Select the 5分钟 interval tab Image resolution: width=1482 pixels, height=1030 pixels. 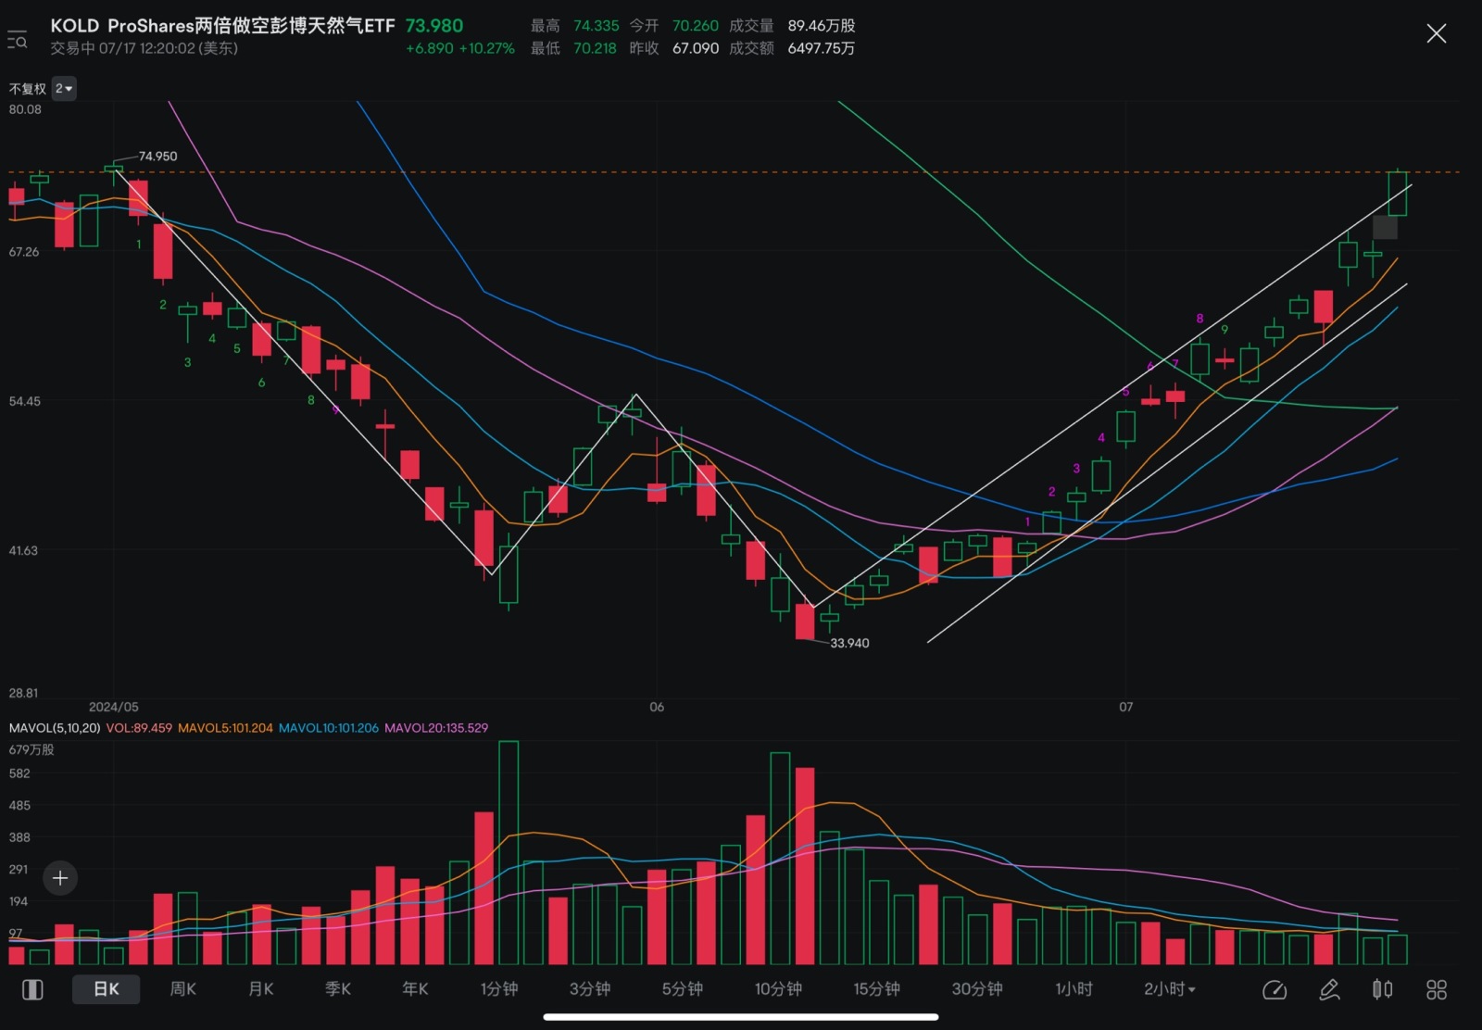(x=683, y=989)
